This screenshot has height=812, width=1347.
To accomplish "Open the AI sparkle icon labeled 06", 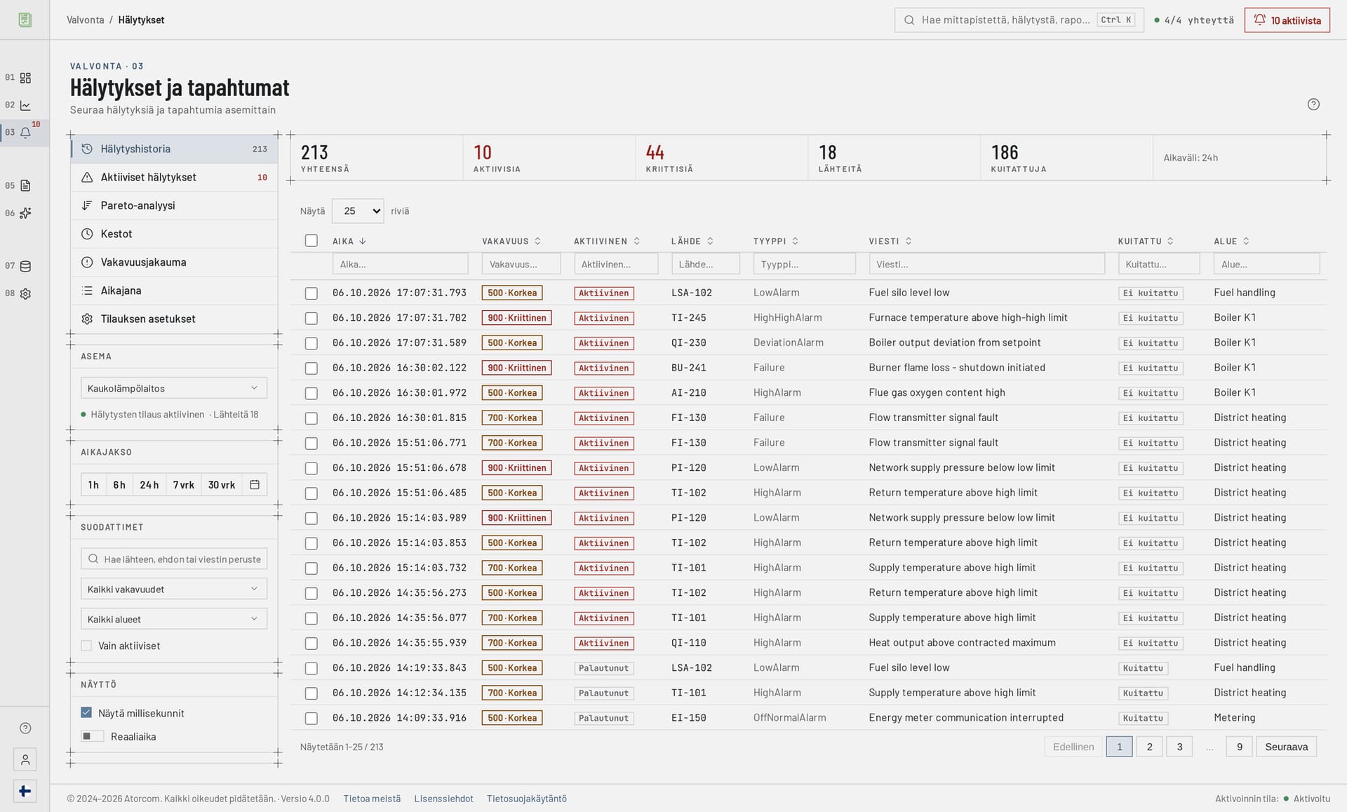I will tap(25, 213).
